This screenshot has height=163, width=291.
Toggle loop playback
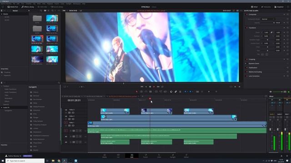pos(162,86)
